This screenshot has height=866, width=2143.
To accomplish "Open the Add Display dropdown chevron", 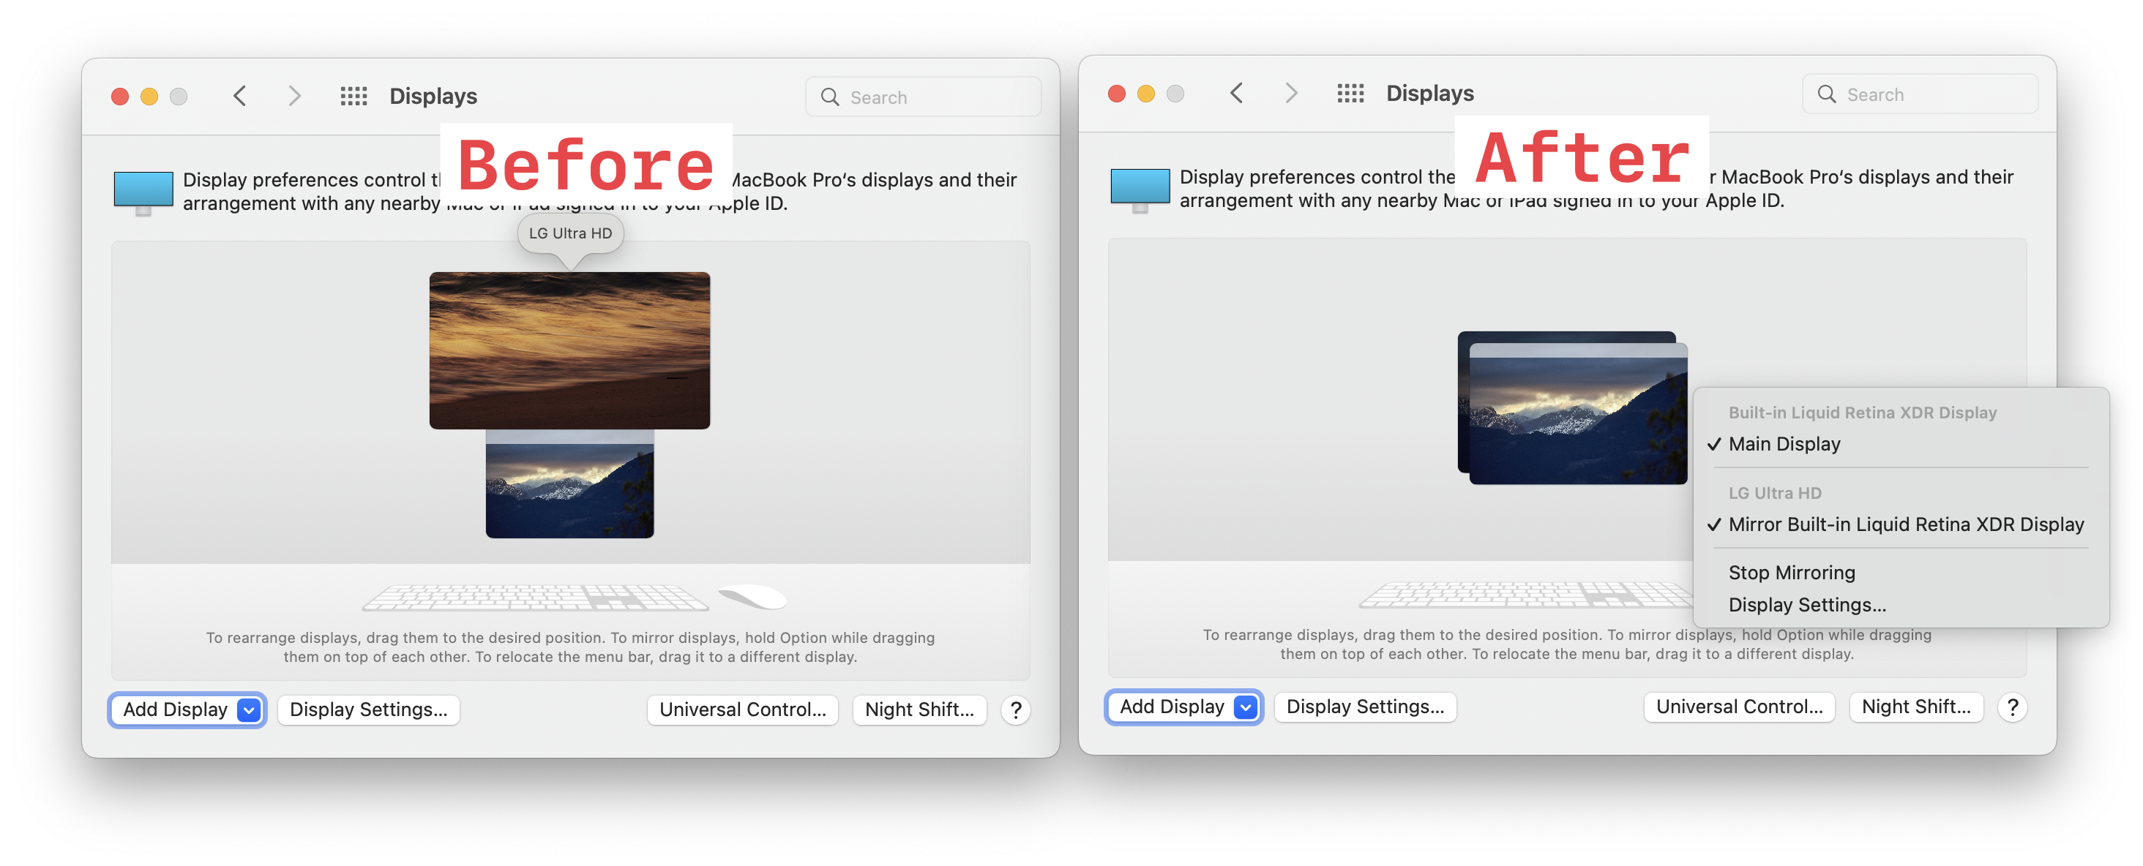I will (x=247, y=709).
